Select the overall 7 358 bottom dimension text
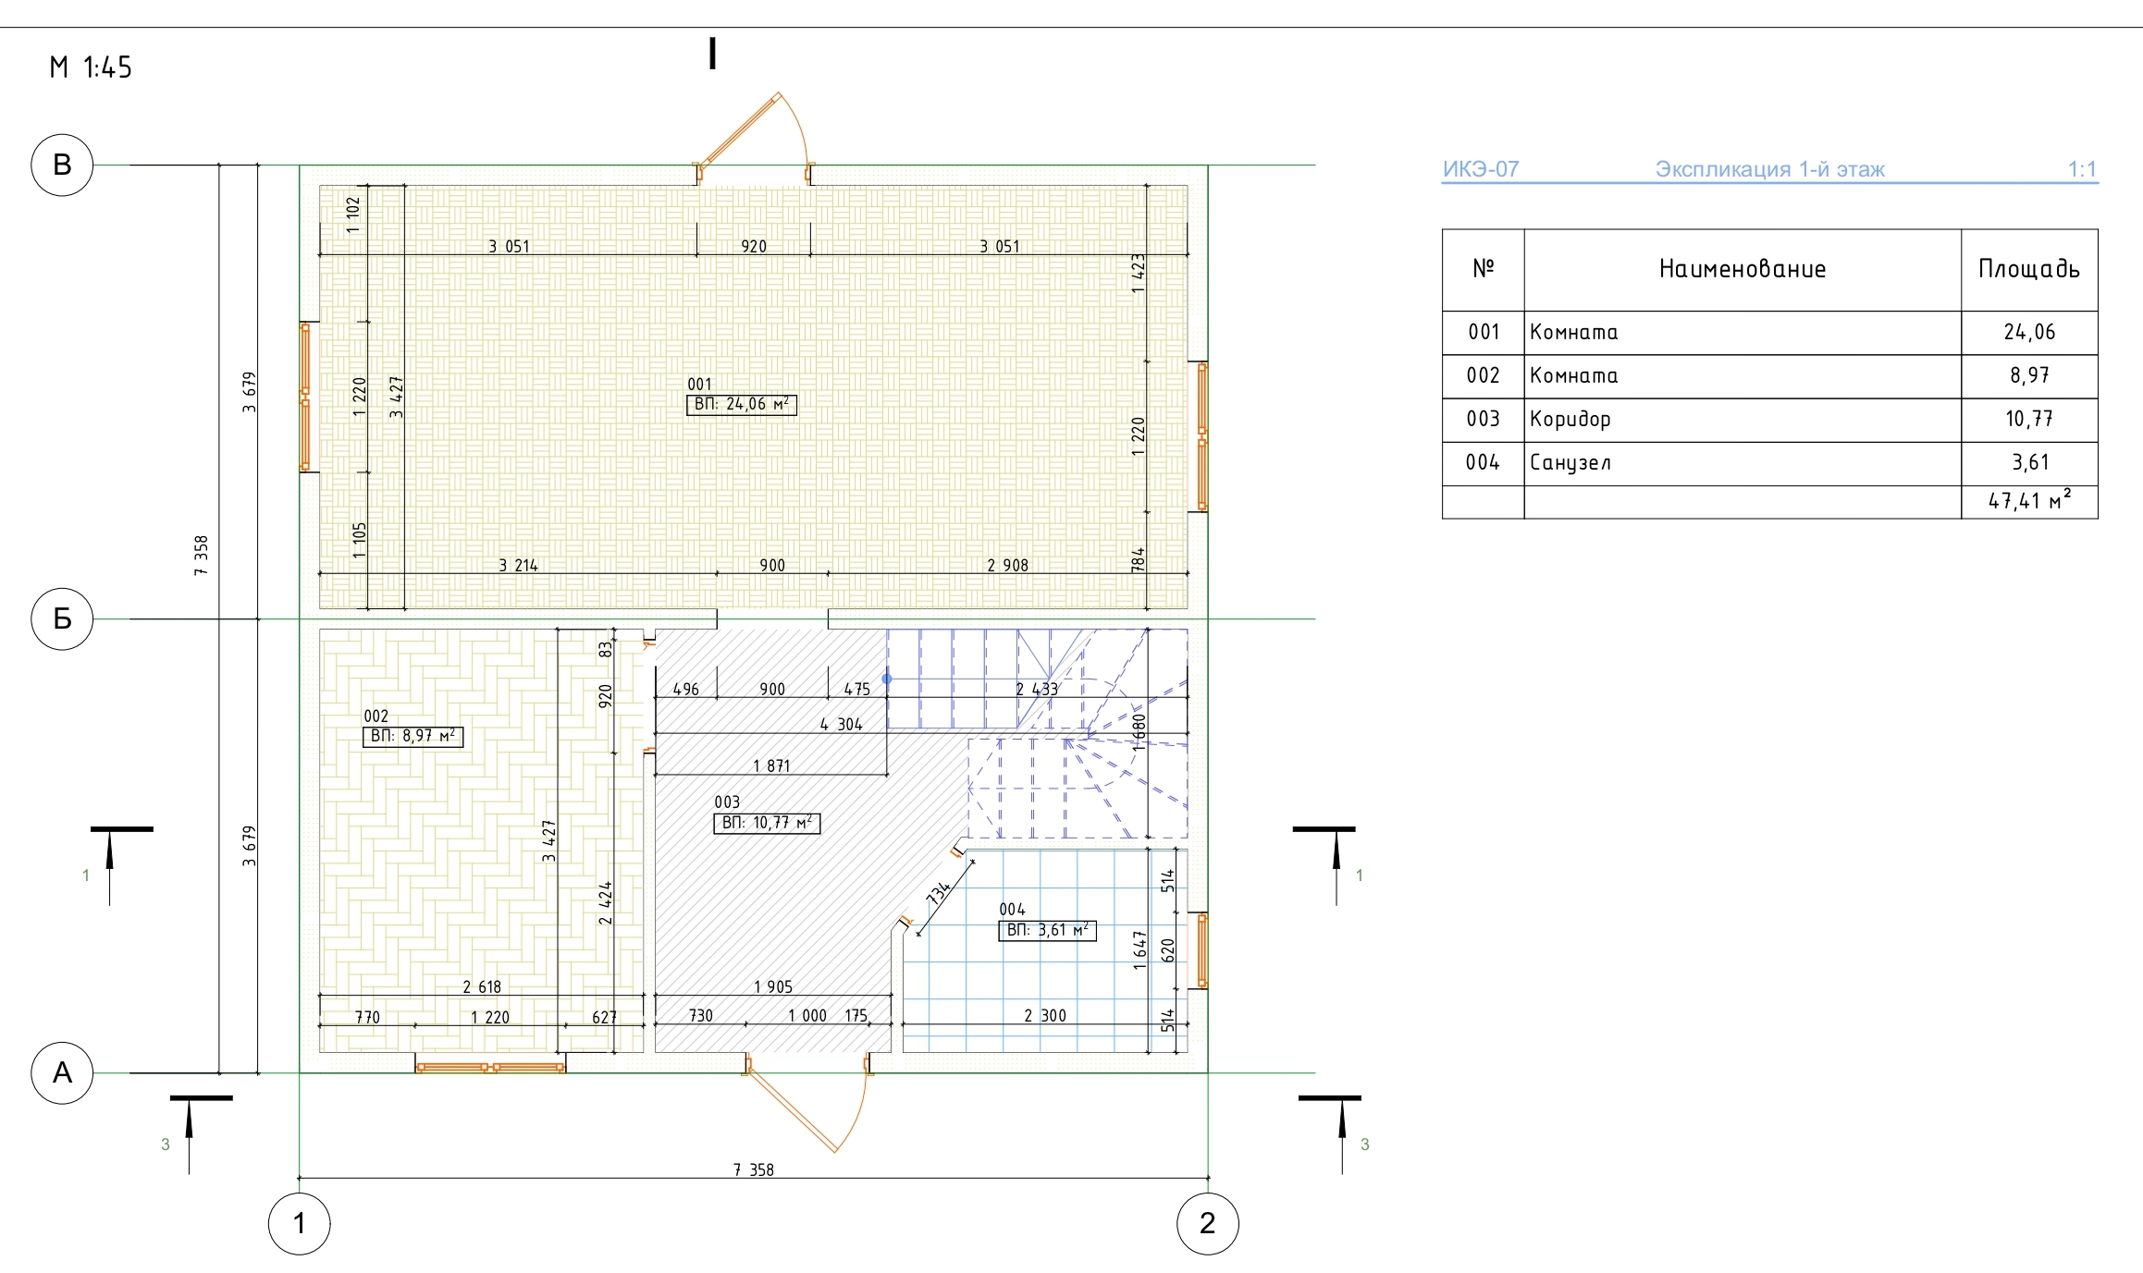Viewport: 2143px width, 1273px height. click(753, 1169)
